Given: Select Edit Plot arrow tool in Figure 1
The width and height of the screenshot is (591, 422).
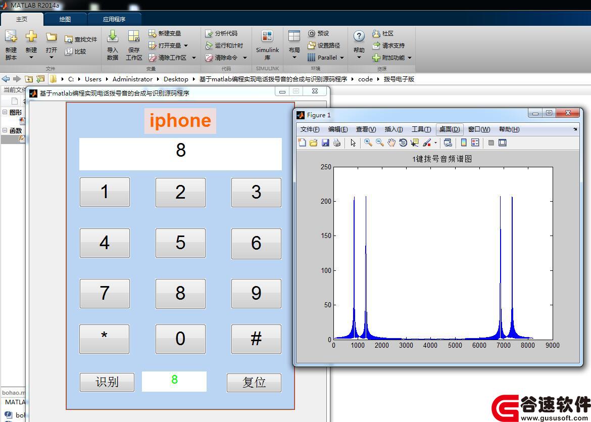Looking at the screenshot, I should 353,143.
